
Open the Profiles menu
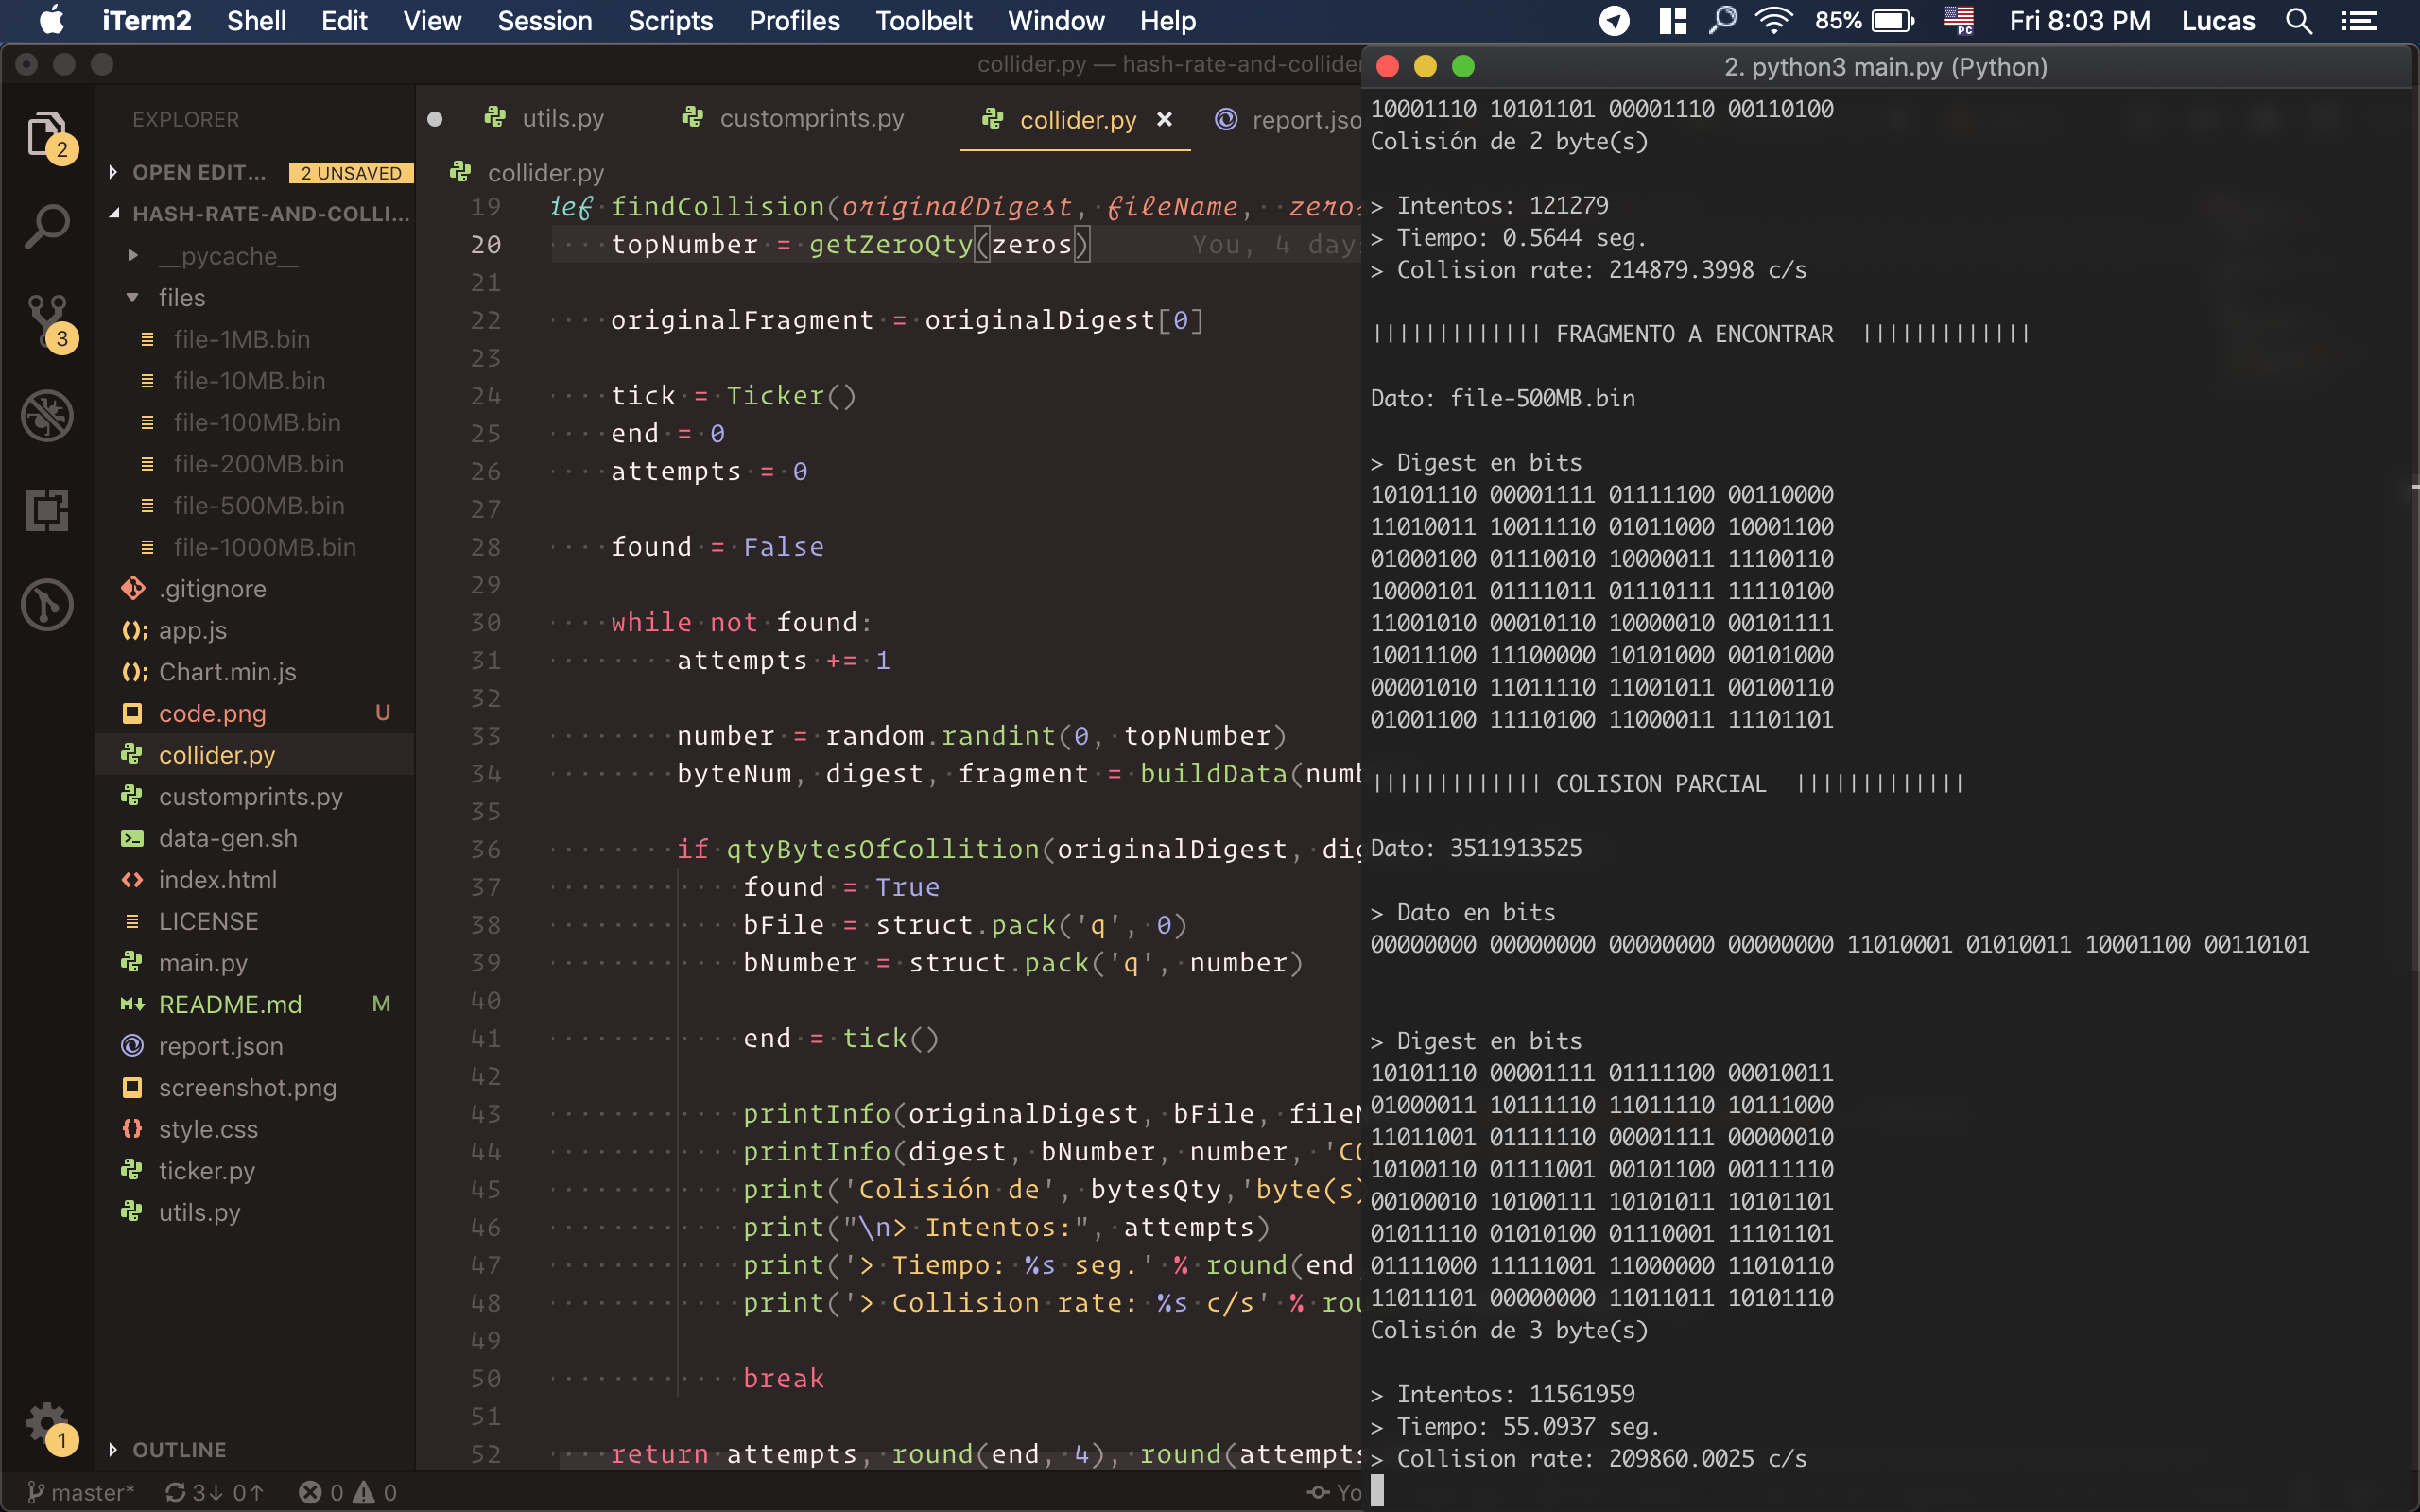point(794,21)
